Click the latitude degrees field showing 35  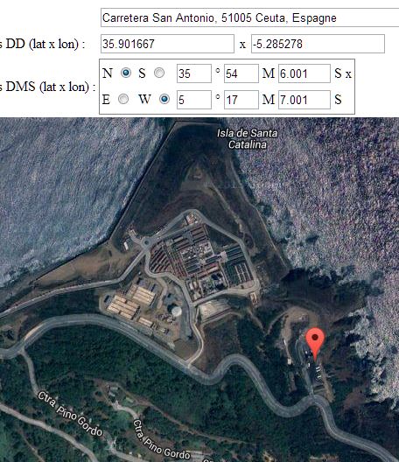click(194, 73)
